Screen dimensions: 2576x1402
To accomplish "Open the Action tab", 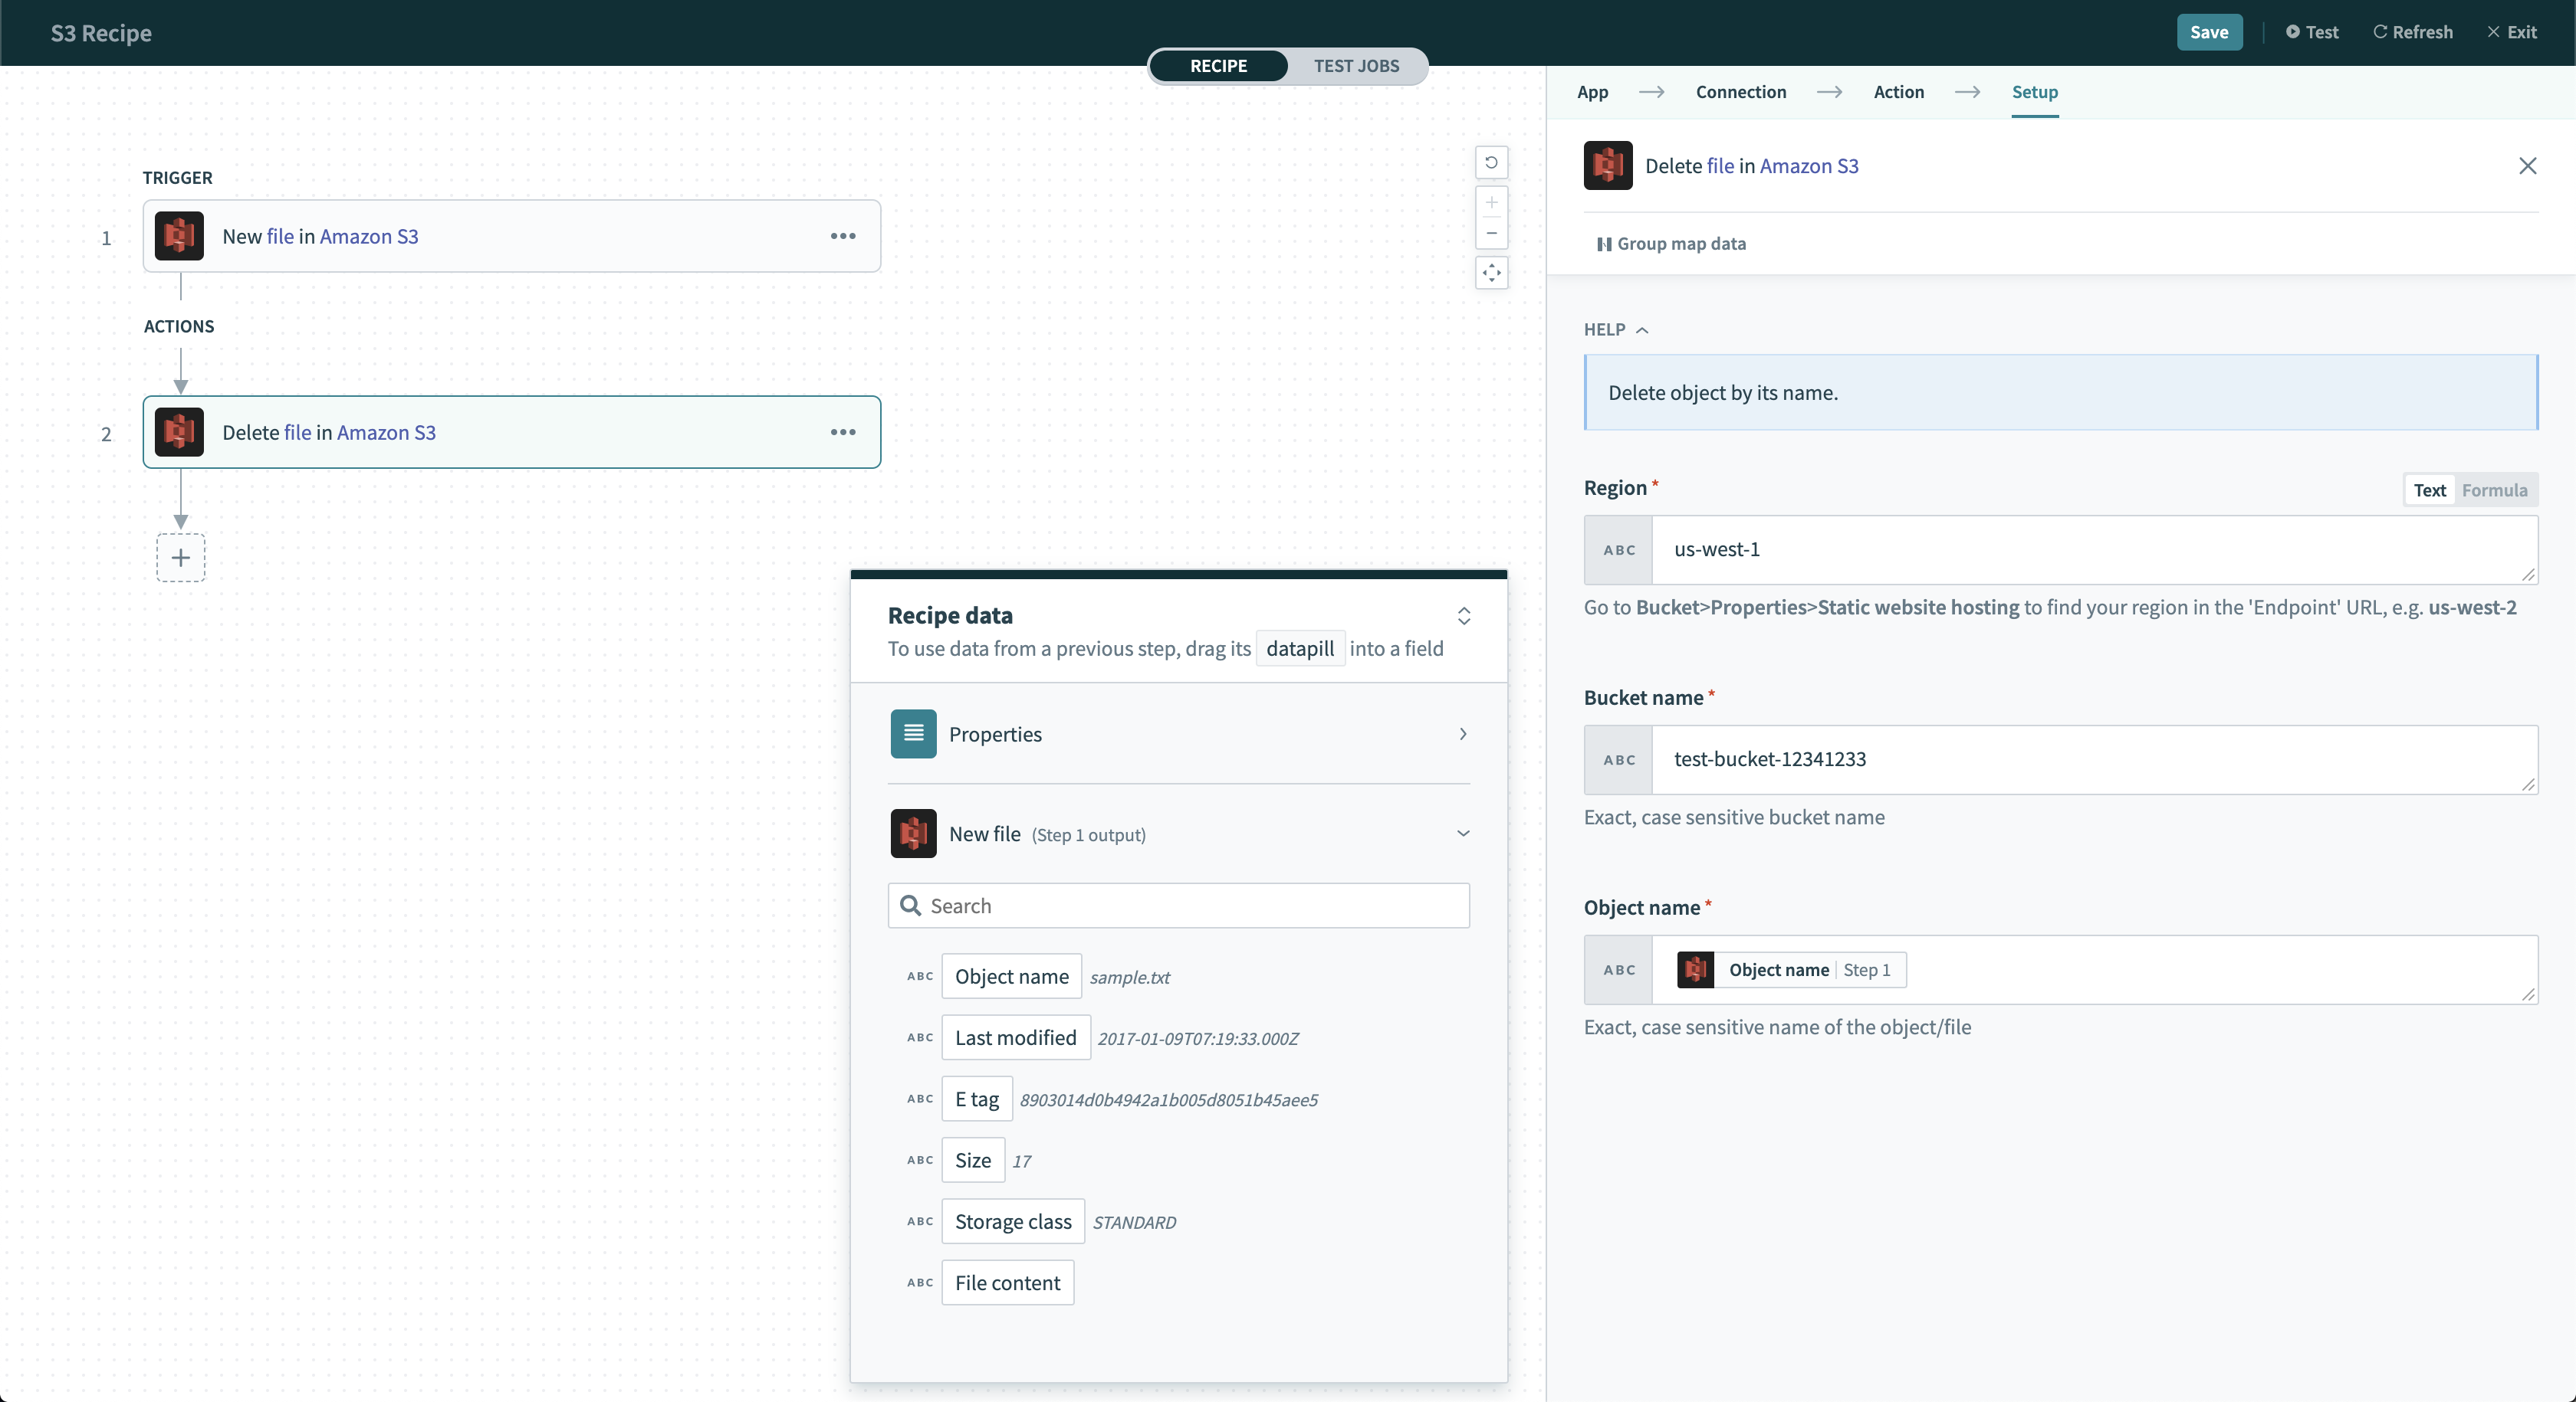I will (x=1898, y=92).
